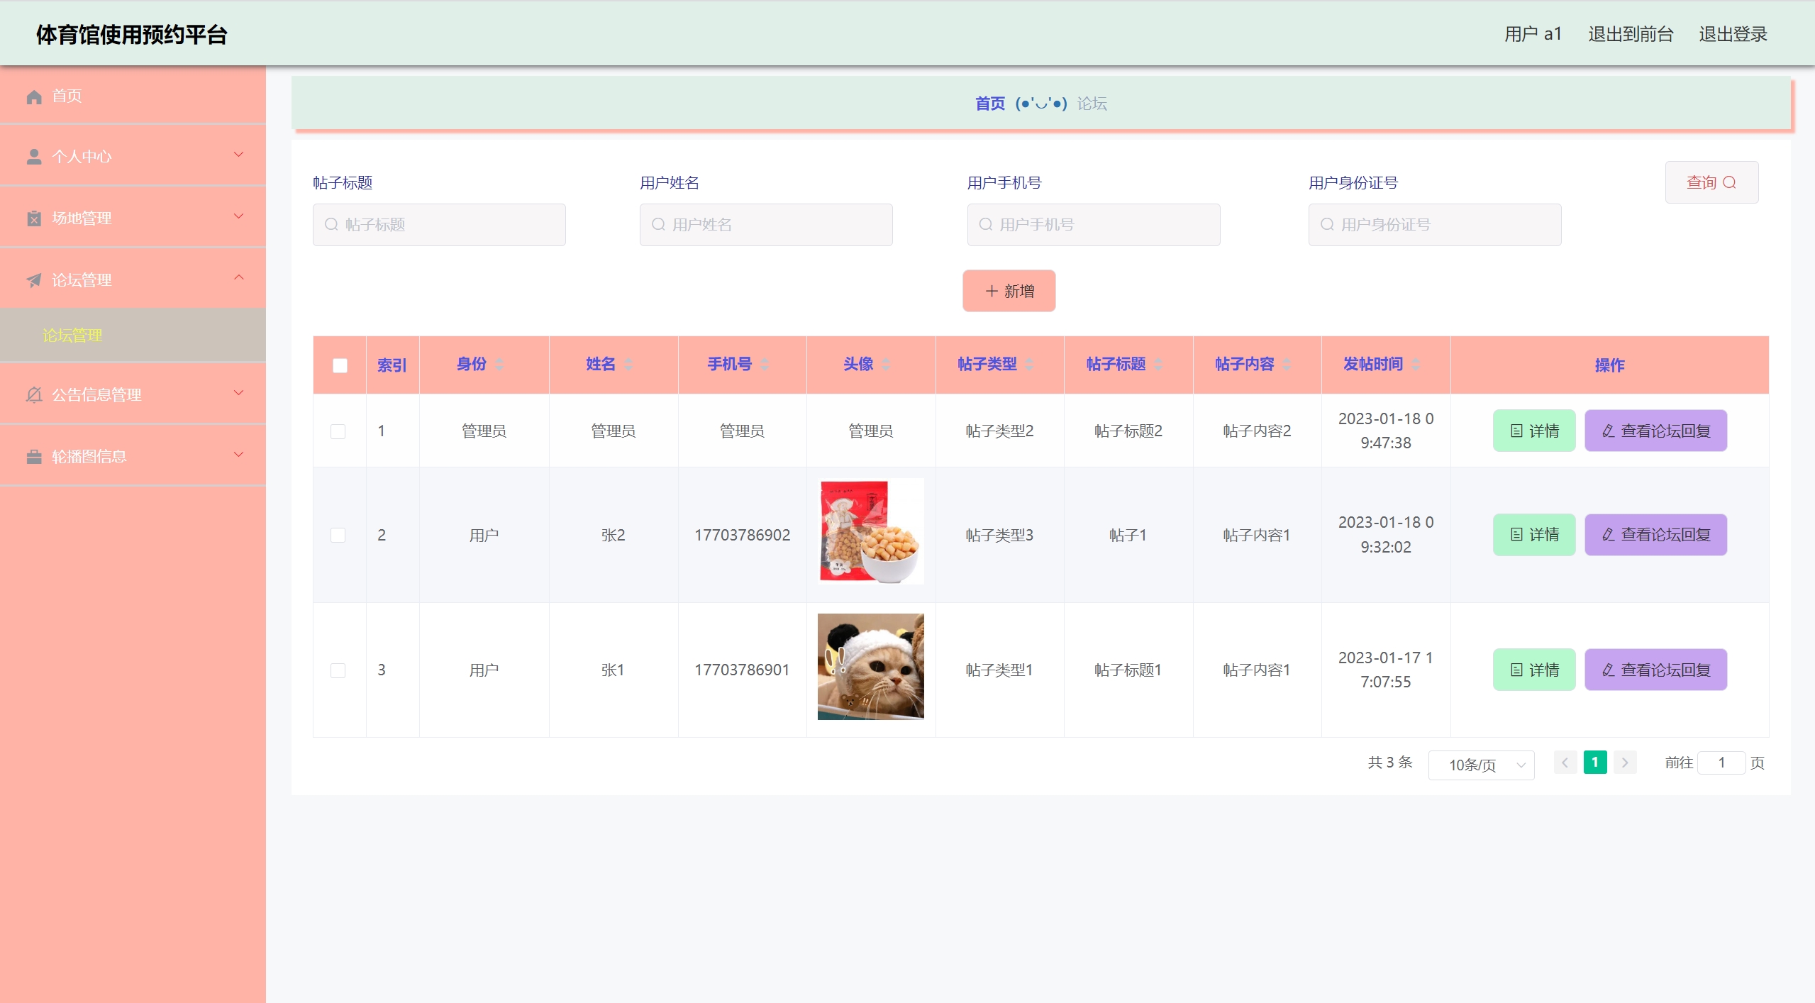This screenshot has width=1815, height=1003.
Task: Collapse the 论坛管理 menu chevron
Action: click(x=239, y=277)
